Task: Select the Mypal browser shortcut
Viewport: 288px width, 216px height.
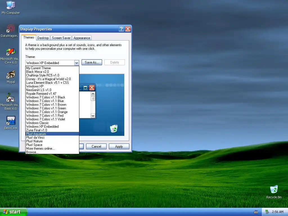Action: pyautogui.click(x=11, y=77)
